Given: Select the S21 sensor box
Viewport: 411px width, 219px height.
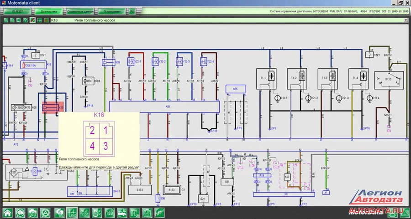Looking at the screenshot, I should 202,199.
